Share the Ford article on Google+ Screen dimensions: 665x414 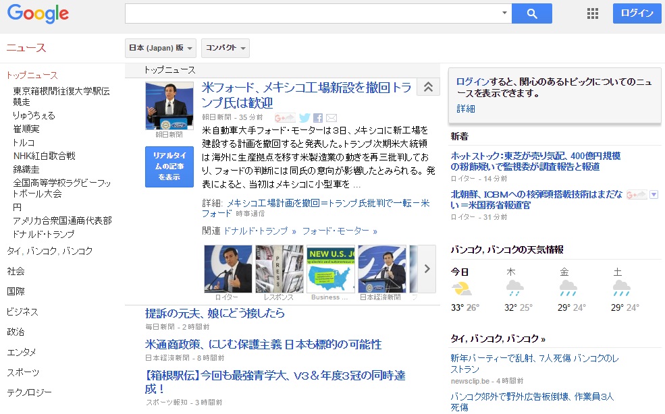tap(285, 118)
